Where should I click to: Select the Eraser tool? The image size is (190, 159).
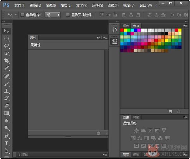pos(7,106)
